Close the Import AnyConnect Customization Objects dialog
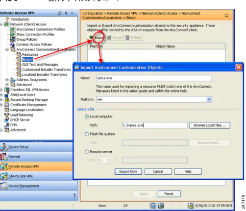Screen dimensions: 246x211 coord(239,67)
